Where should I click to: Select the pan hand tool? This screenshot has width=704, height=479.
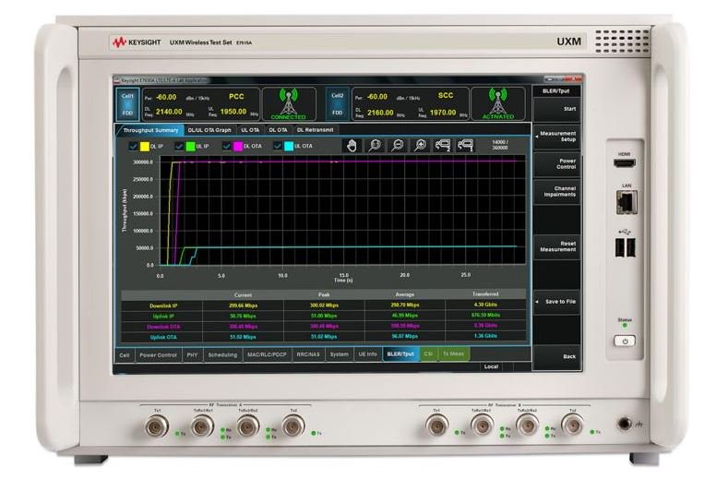(351, 146)
